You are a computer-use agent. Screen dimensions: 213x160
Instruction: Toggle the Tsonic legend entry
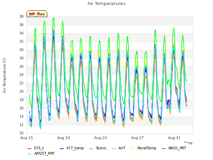pos(98,148)
